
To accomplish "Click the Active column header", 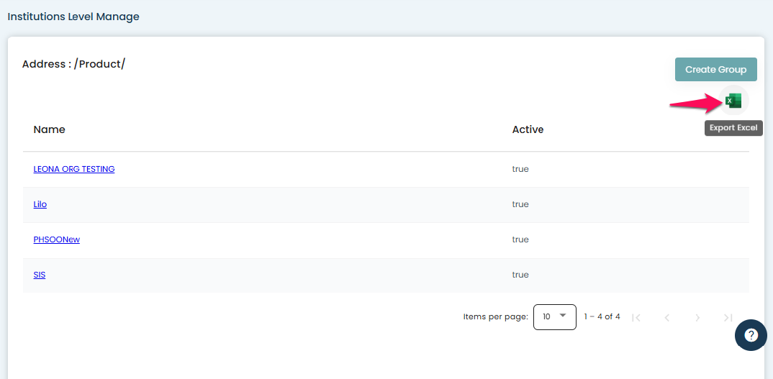I will (x=528, y=129).
